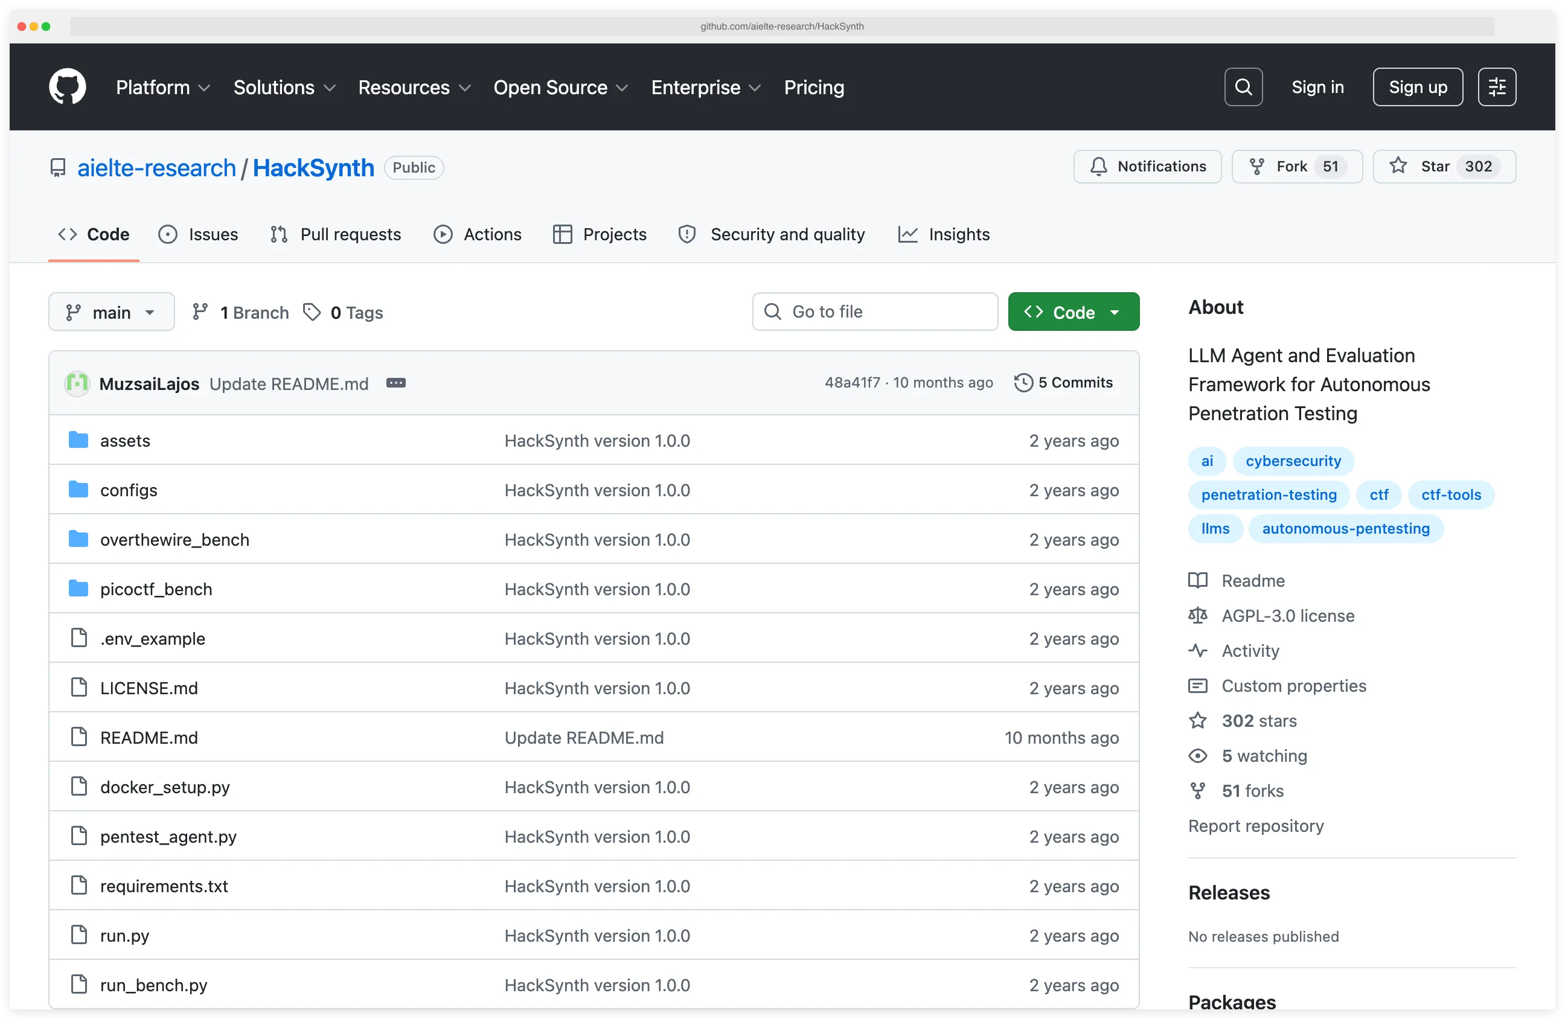Screen dimensions: 1565x1019
Task: Toggle Notifications for this repository
Action: click(x=1147, y=167)
